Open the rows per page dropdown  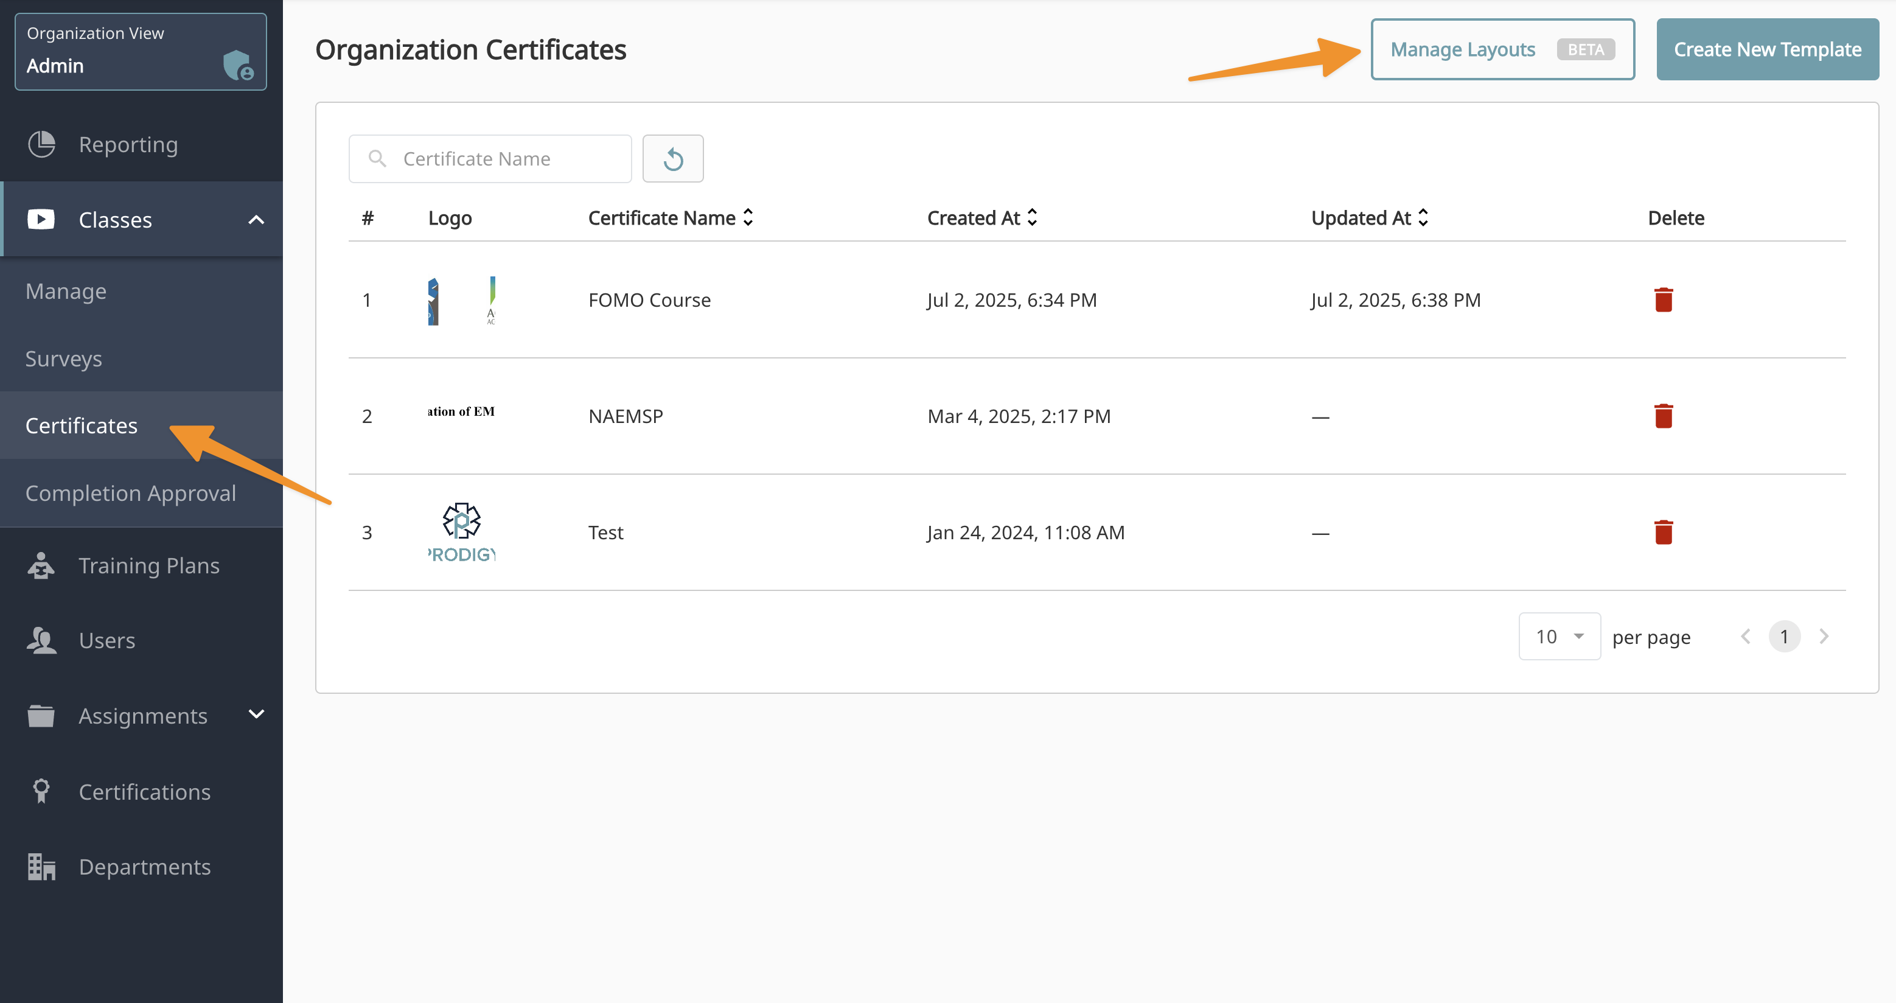point(1560,636)
